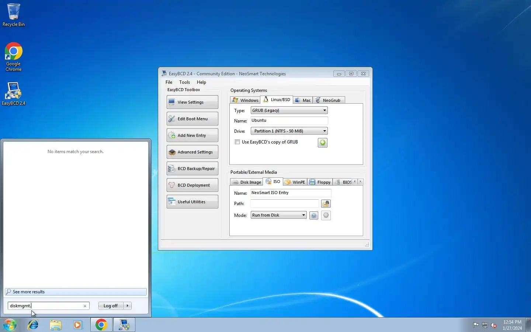Open BCD Backup/Repair section
This screenshot has width=531, height=332.
[192, 169]
